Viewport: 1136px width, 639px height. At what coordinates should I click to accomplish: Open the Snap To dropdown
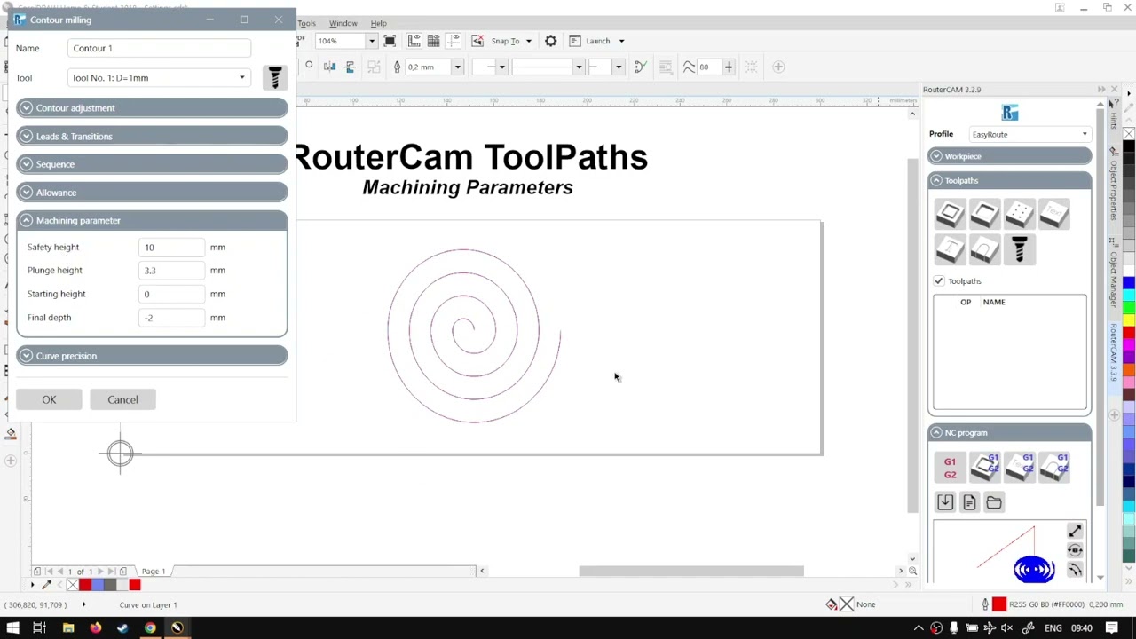pyautogui.click(x=528, y=41)
